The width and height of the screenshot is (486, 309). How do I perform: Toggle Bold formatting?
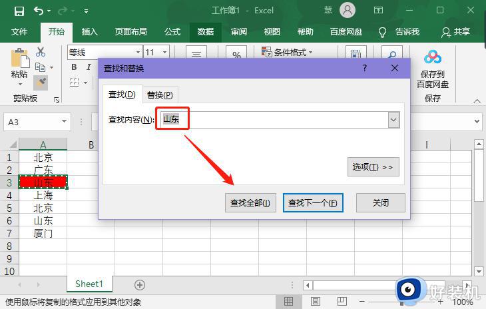point(74,67)
